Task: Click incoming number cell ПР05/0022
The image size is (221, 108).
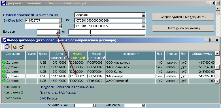Action: [x=78, y=81]
